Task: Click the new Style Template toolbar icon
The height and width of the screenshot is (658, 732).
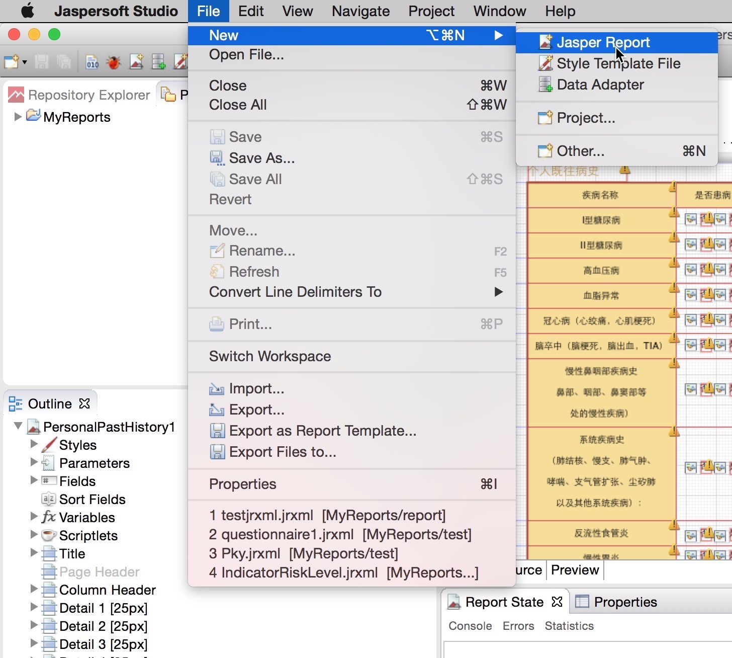Action: point(180,62)
